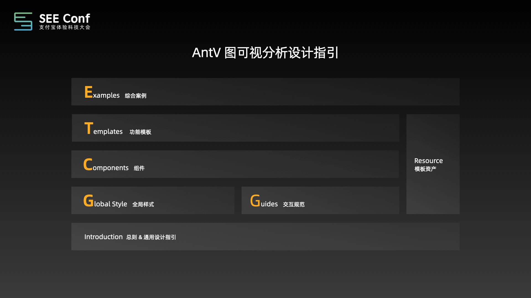Click the orange G of Global Style
This screenshot has height=298, width=531.
[88, 201]
